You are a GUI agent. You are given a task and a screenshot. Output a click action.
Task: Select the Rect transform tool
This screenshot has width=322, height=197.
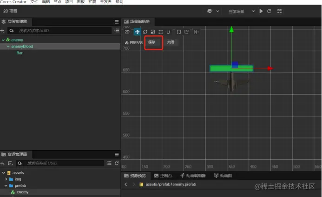(161, 32)
